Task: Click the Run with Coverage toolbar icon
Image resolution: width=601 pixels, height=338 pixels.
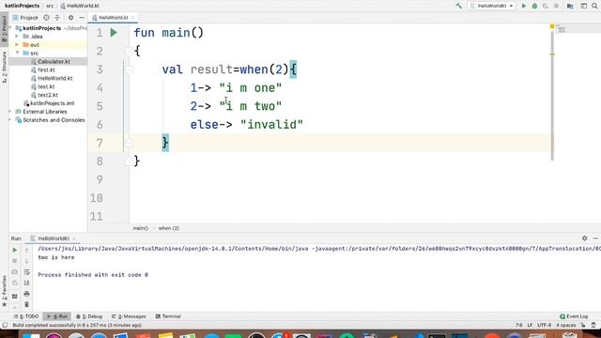Action: coord(546,6)
